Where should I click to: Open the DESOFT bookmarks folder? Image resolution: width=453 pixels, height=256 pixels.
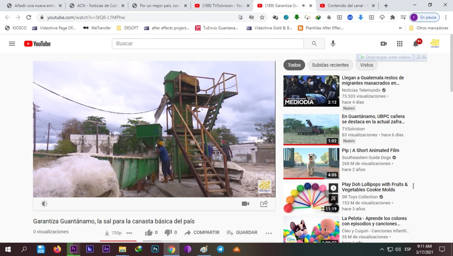pos(128,28)
